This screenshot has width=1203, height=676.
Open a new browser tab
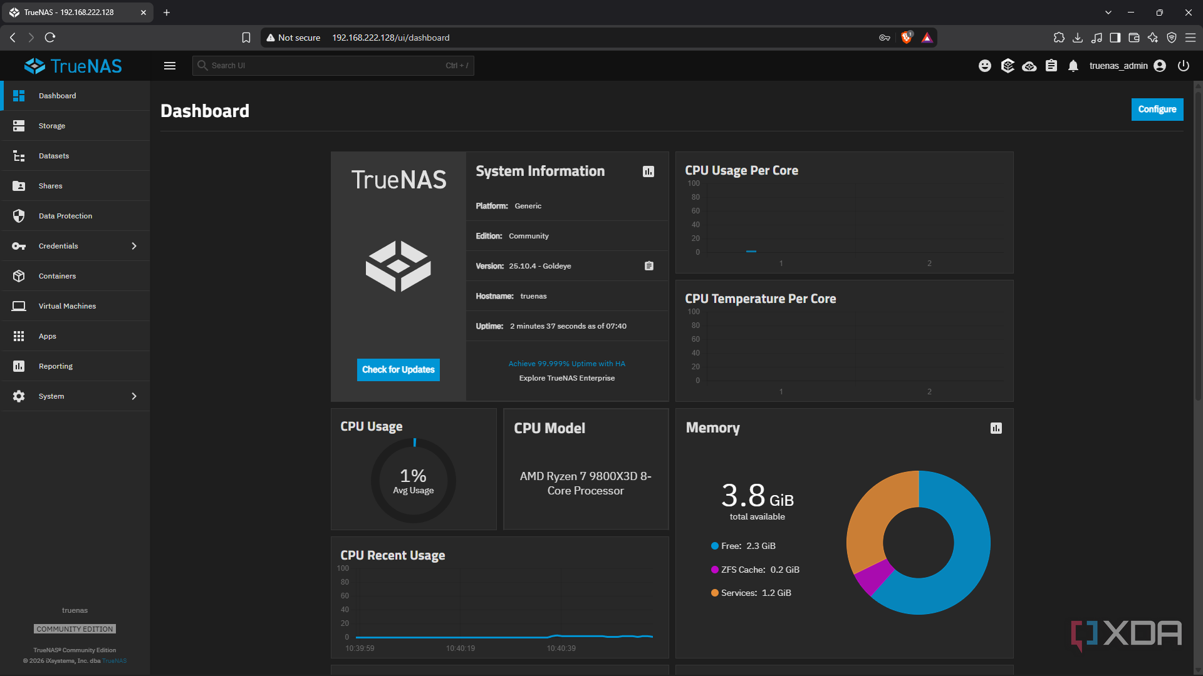coord(167,13)
